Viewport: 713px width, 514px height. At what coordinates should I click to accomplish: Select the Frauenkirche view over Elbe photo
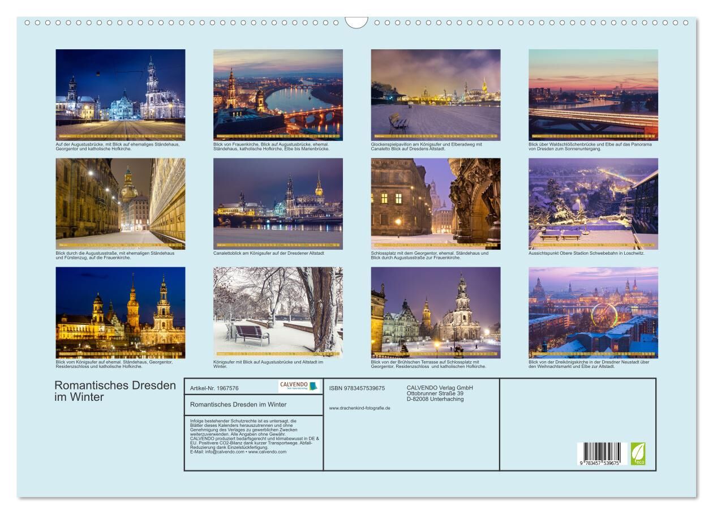tap(278, 95)
